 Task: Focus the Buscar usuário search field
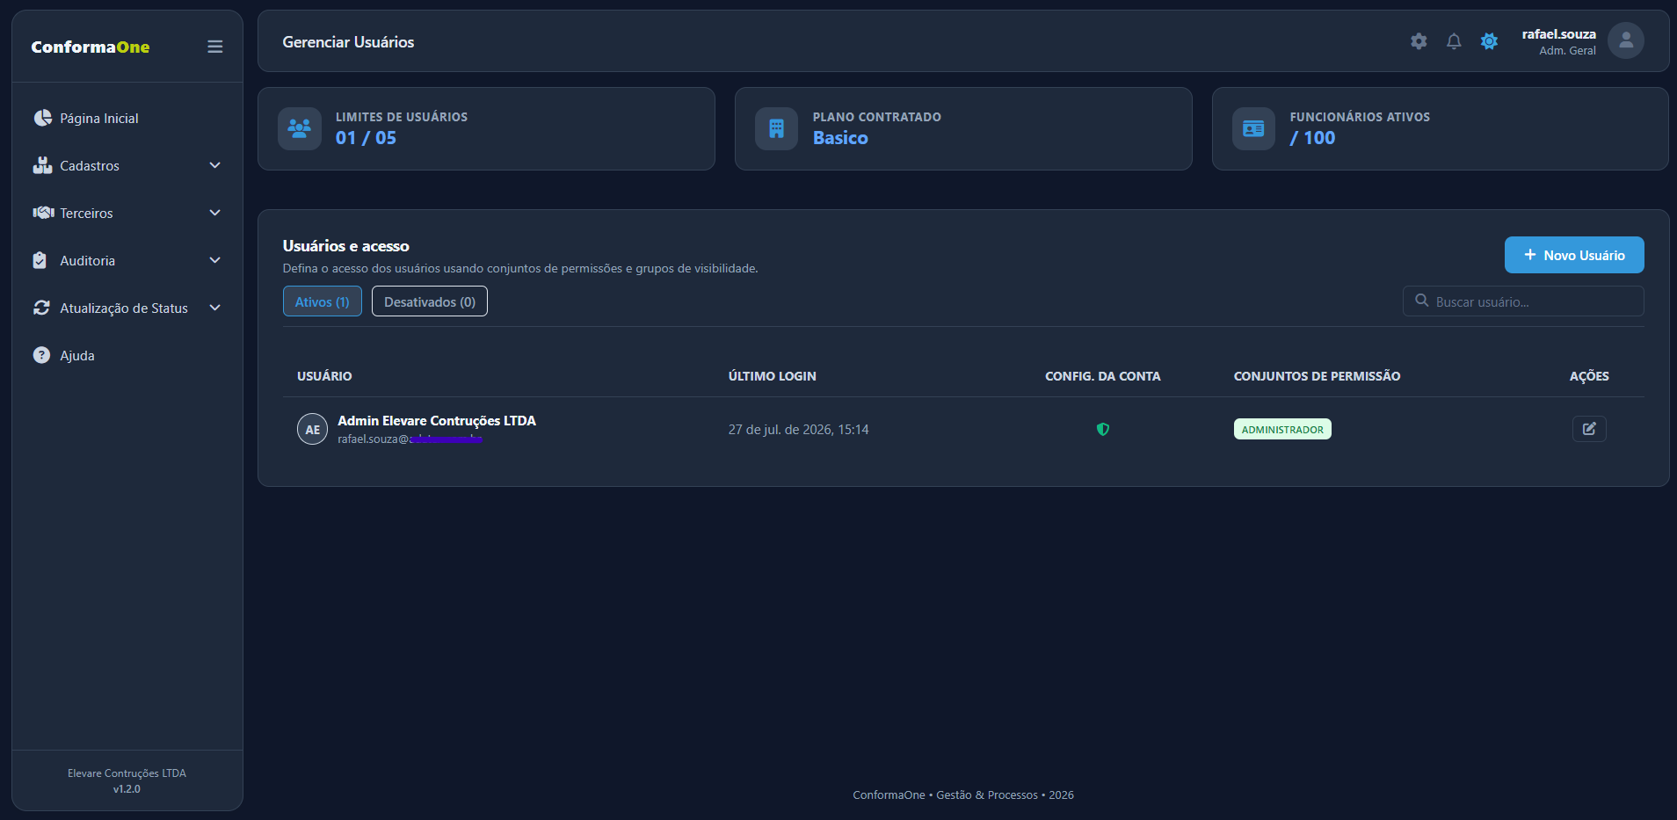[x=1523, y=301]
